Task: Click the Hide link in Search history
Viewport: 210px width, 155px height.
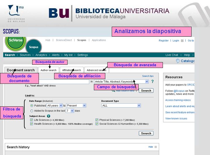Action: tap(151, 147)
